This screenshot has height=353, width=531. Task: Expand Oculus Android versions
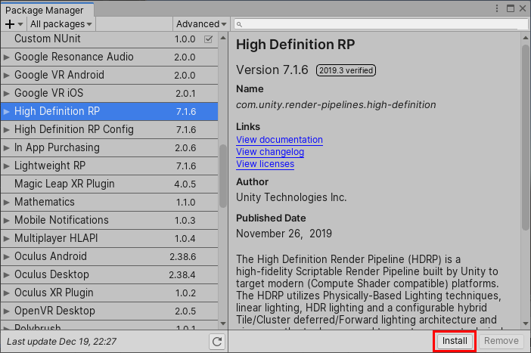pos(7,256)
